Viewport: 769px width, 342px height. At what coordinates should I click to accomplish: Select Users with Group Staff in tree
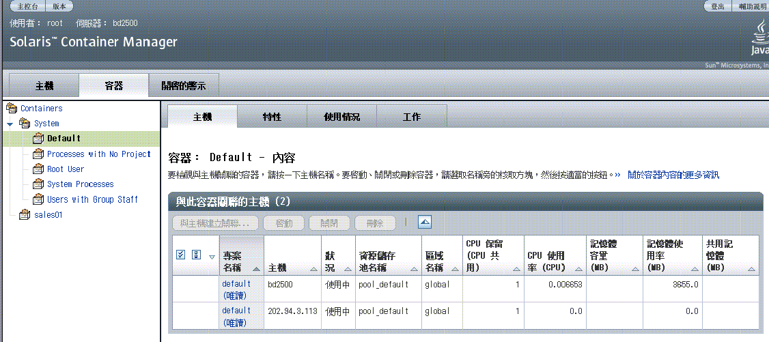[x=93, y=199]
